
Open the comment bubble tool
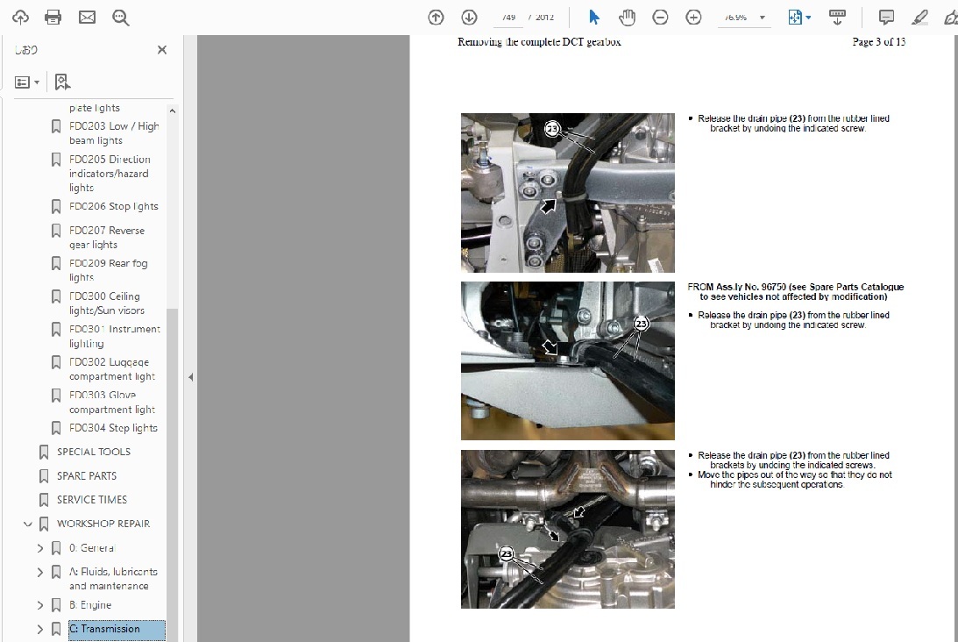(886, 18)
